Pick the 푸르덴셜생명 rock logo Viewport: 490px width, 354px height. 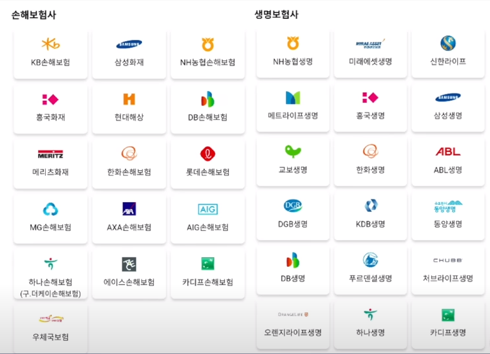[x=371, y=260]
